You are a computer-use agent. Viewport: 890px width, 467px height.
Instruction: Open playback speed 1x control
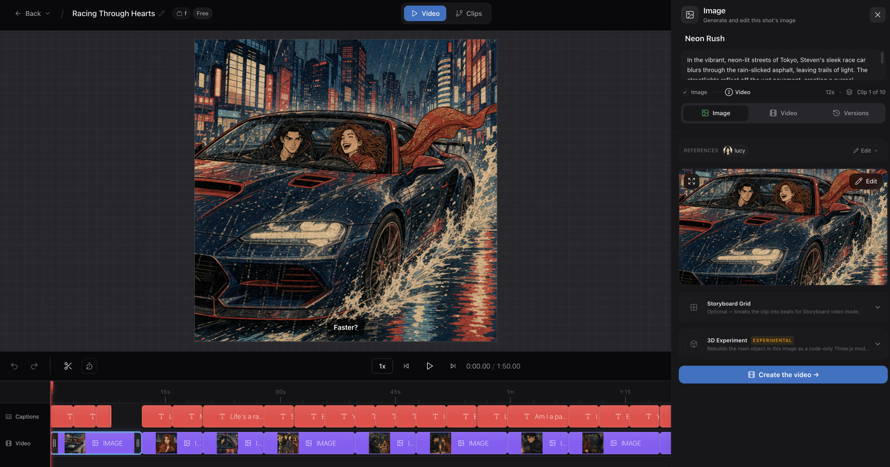pos(382,366)
